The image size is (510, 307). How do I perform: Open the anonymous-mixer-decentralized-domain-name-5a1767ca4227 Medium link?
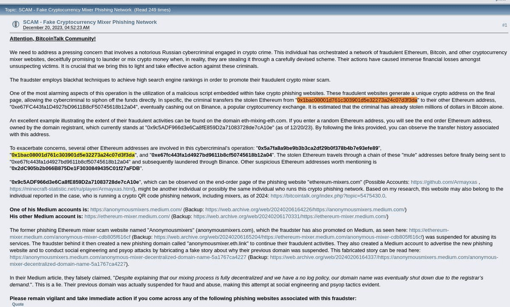(x=128, y=257)
